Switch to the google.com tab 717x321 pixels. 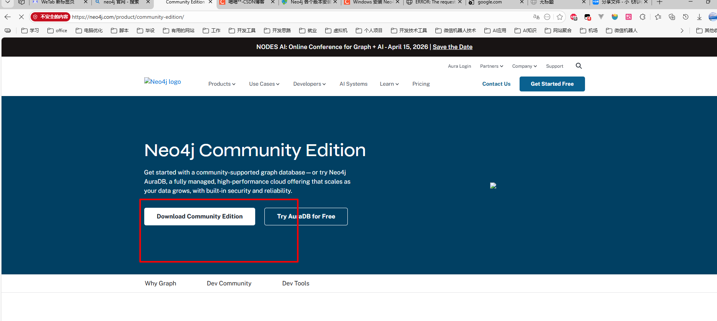(x=490, y=2)
